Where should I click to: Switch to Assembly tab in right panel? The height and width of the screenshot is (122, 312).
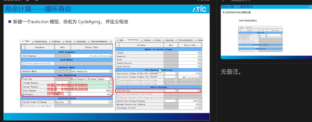[168, 40]
